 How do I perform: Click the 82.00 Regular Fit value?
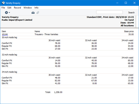click(58, 80)
